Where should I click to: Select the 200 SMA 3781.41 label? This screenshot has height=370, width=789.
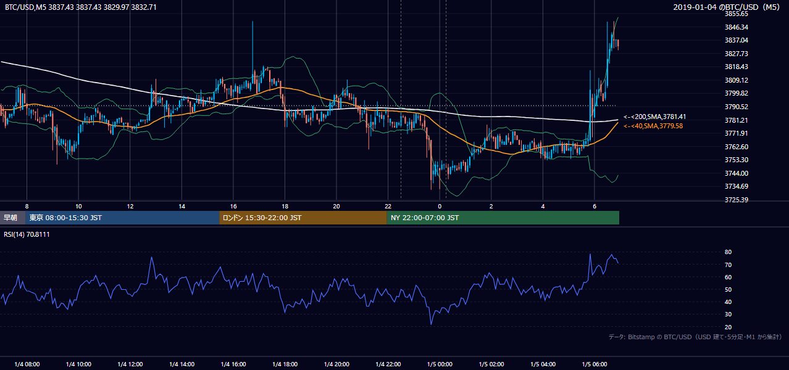click(x=654, y=117)
